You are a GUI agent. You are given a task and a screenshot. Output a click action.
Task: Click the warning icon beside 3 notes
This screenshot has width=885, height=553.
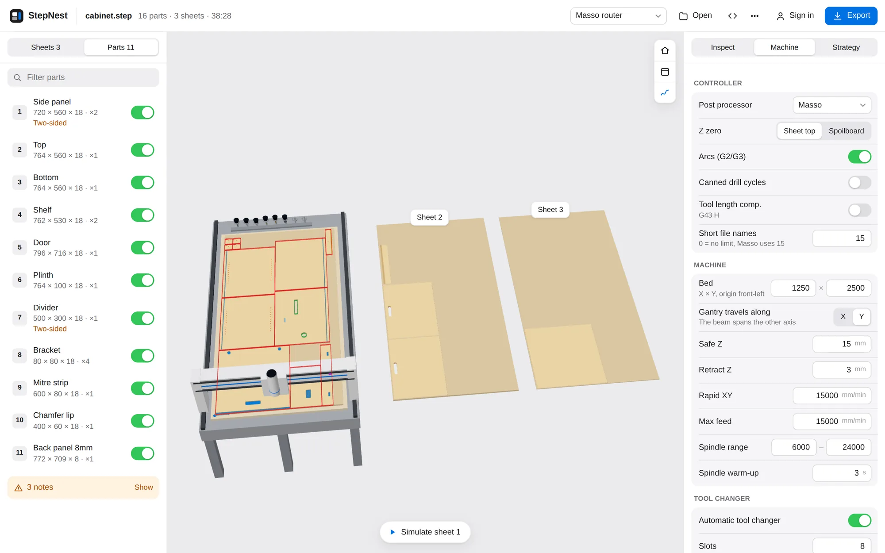[x=19, y=488]
